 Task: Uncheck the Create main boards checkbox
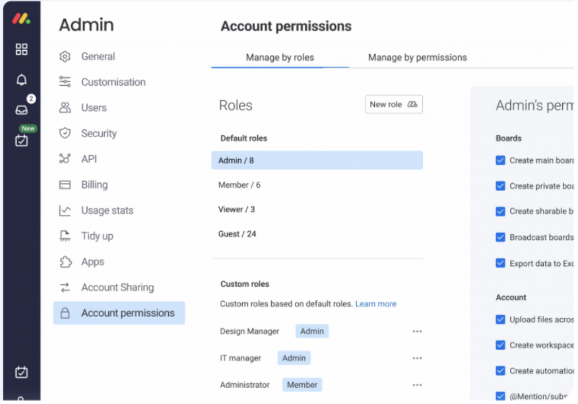click(500, 160)
